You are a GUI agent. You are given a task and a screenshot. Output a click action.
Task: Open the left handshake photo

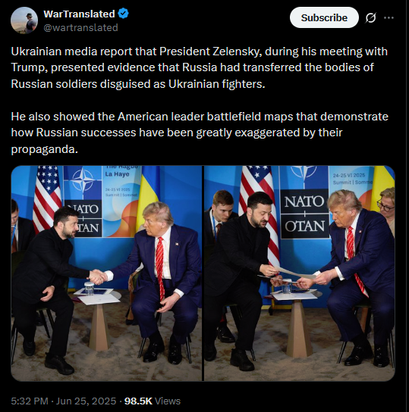(x=106, y=273)
